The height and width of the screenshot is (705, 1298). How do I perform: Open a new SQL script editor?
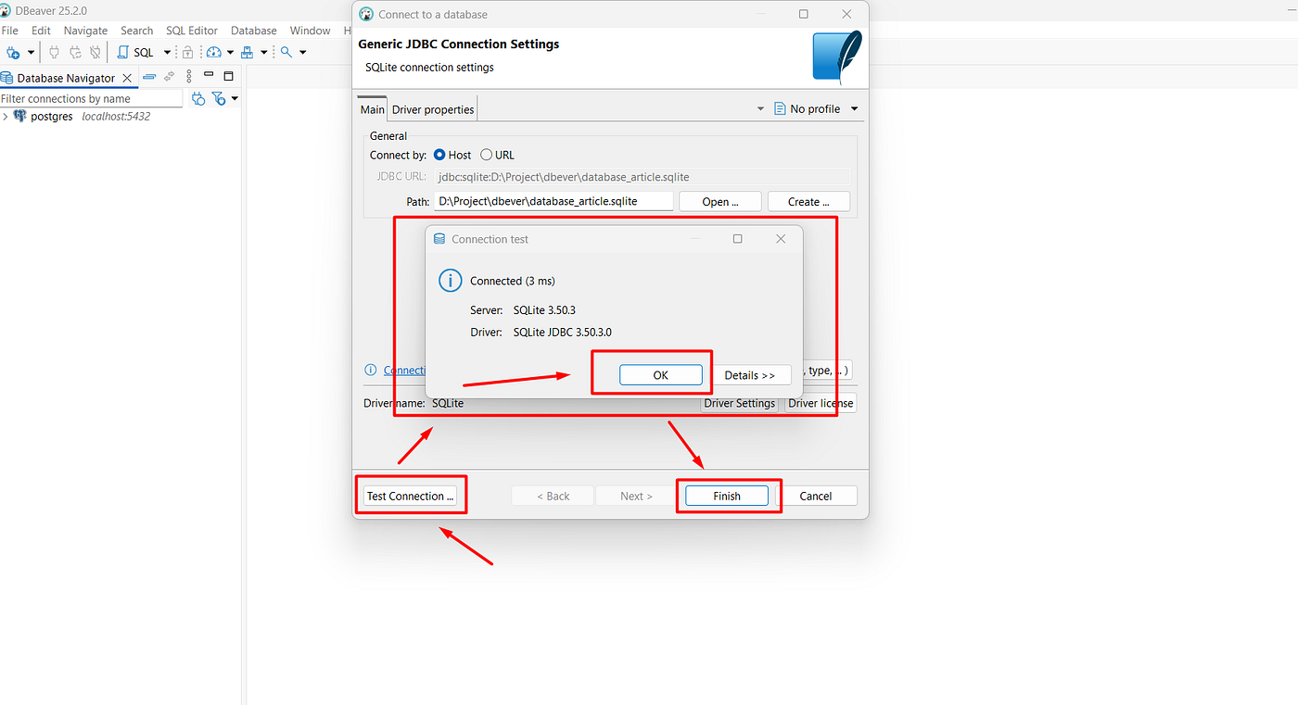tap(135, 53)
